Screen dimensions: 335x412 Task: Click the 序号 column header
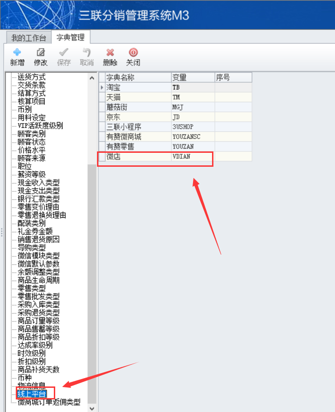click(x=233, y=78)
